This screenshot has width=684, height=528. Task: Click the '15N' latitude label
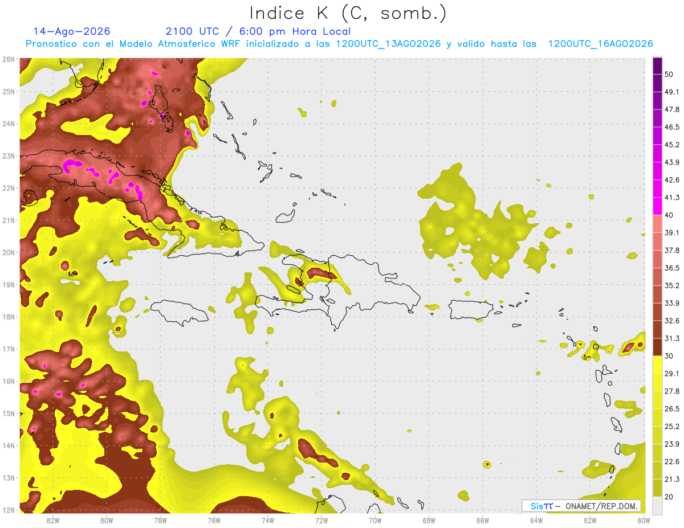(8, 413)
